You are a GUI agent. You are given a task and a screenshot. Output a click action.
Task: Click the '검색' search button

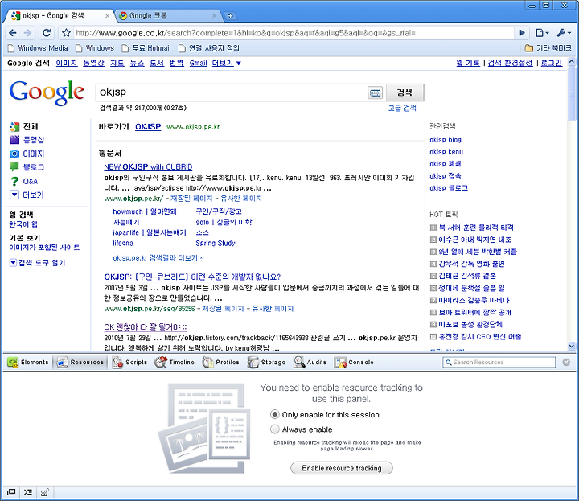coord(404,92)
